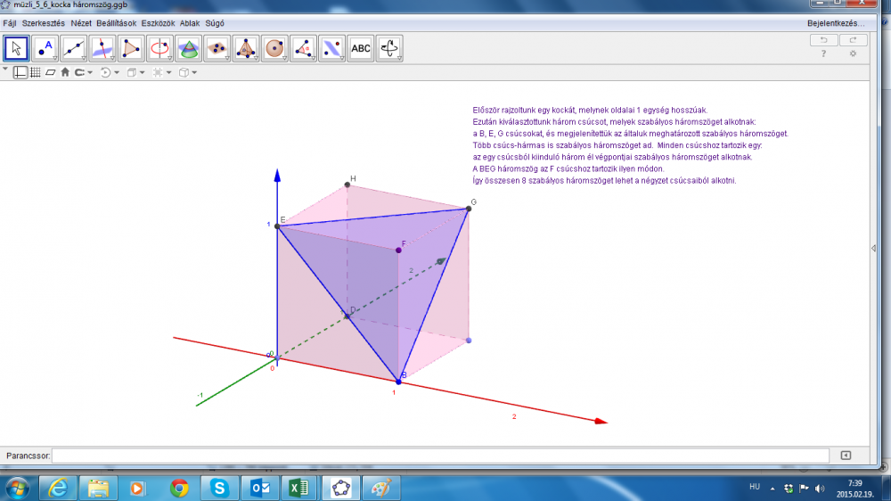891x501 pixels.
Task: Expand the view rotation animation dropdown
Action: [110, 72]
